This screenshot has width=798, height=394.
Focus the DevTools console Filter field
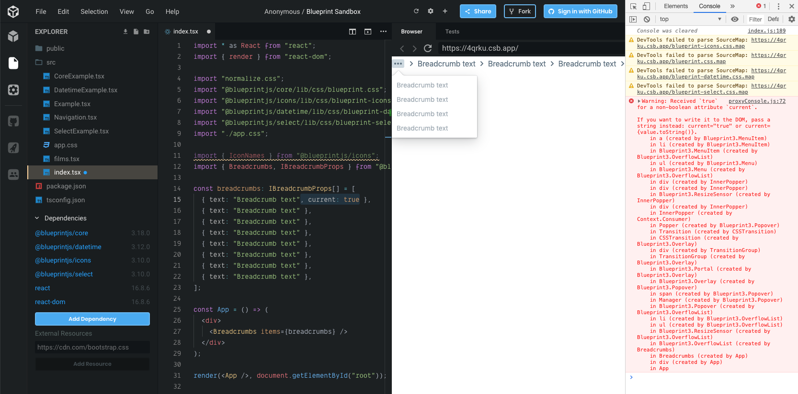point(755,19)
